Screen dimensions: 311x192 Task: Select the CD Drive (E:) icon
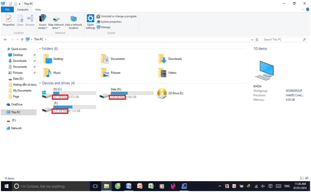[161, 94]
